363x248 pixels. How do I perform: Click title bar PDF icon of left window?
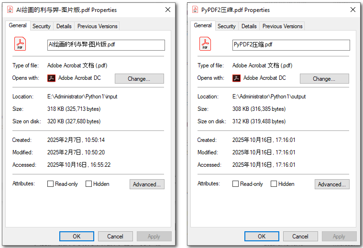tap(10, 10)
